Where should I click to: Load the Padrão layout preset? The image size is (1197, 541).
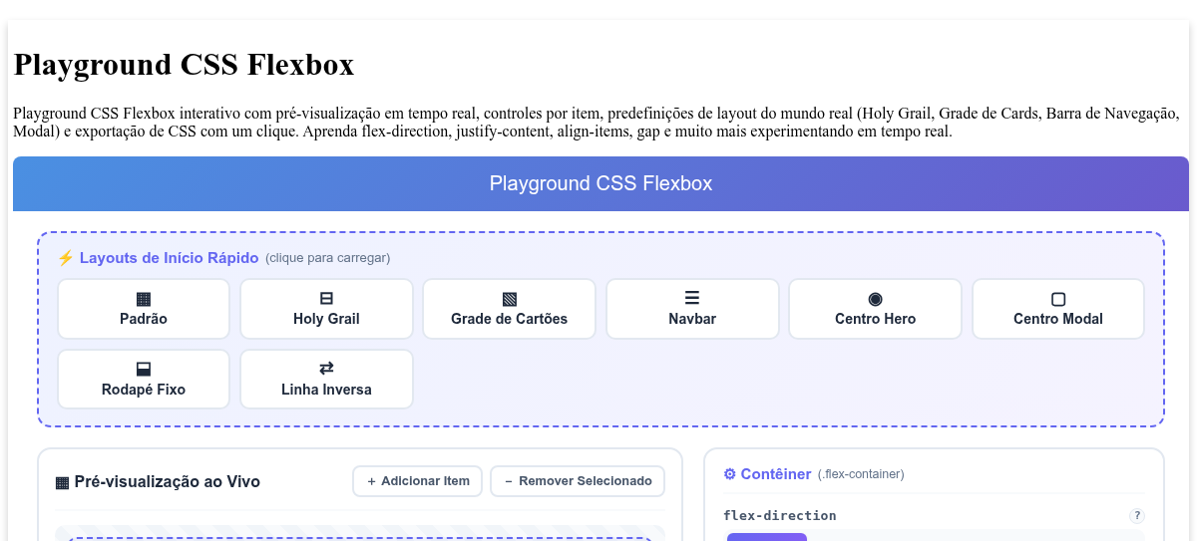click(x=144, y=309)
